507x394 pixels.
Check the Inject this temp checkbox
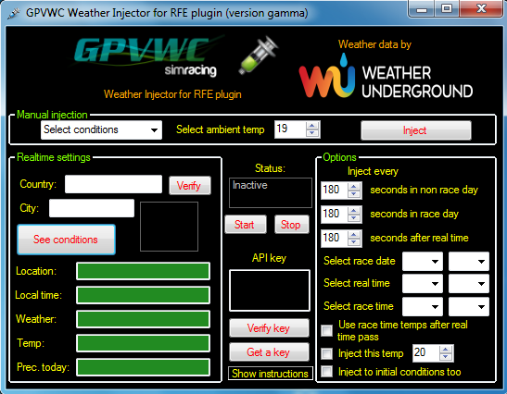(x=326, y=353)
